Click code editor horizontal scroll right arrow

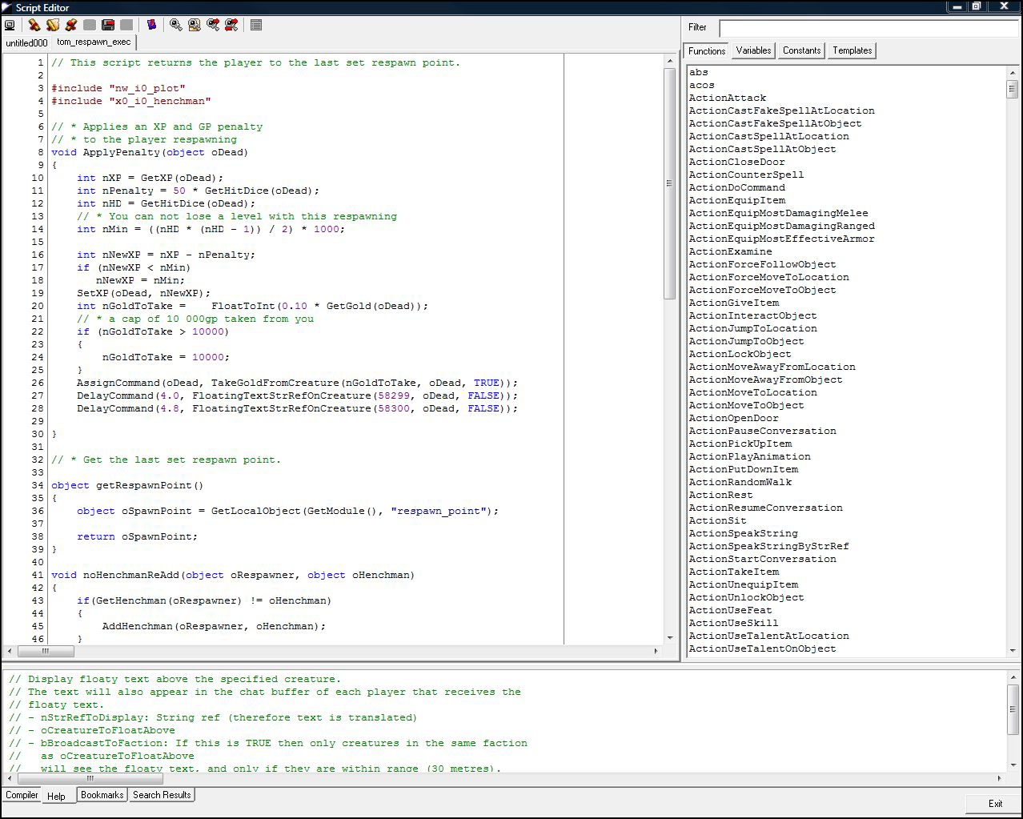[x=656, y=651]
